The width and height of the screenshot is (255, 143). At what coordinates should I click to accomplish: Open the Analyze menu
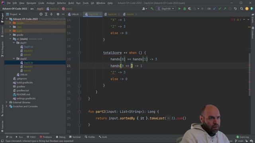pos(51,3)
